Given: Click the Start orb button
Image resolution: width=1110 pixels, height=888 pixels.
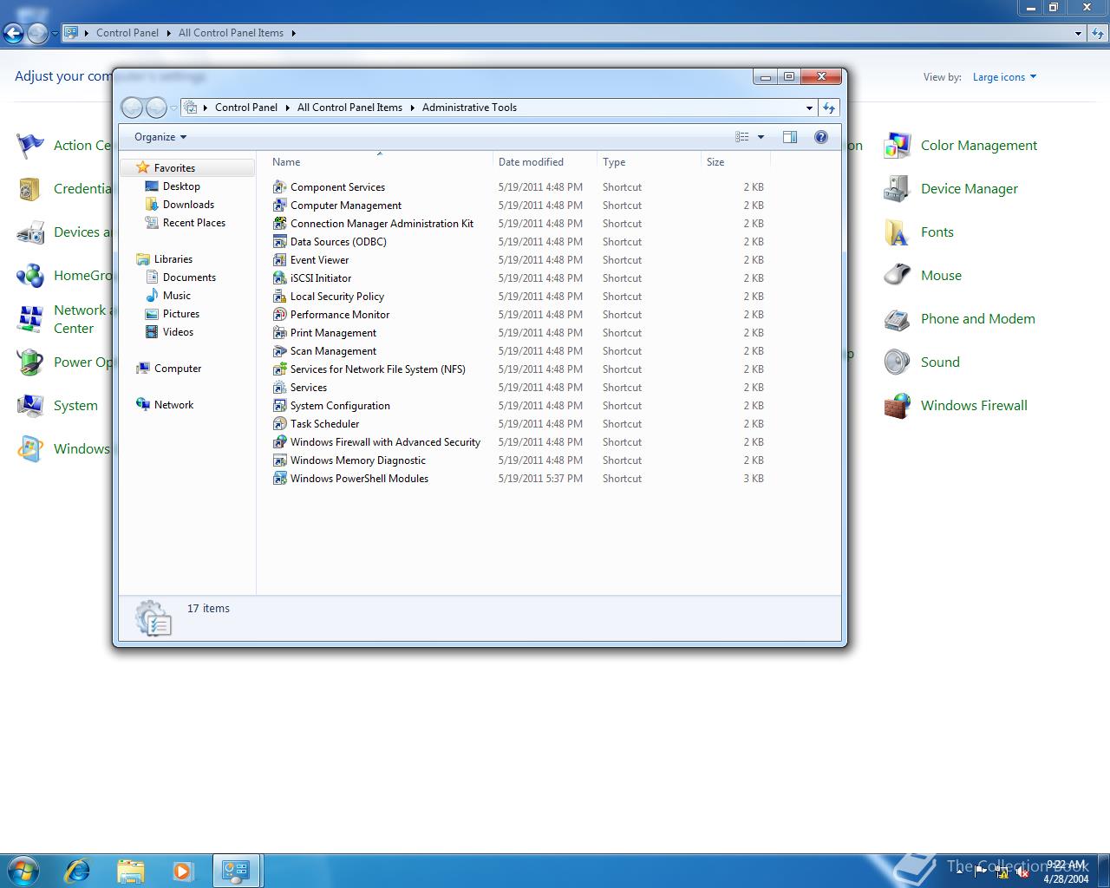Looking at the screenshot, I should [x=23, y=871].
